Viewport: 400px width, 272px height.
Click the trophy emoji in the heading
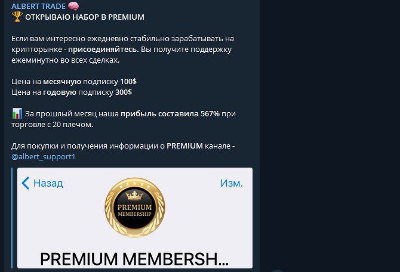17,17
